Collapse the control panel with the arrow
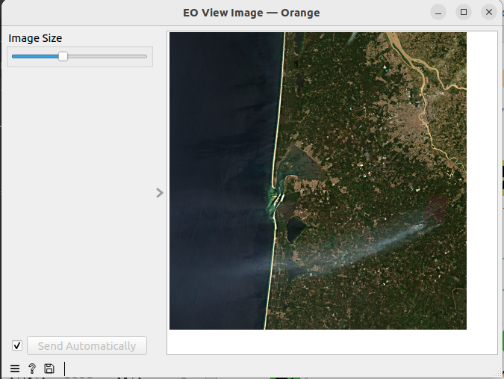 pos(160,193)
